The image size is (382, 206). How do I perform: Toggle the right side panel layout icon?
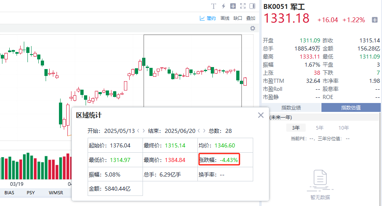252,6
